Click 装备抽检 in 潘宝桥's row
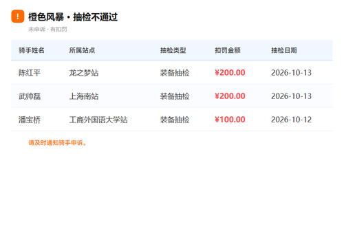This screenshot has width=344, height=251. pos(175,120)
